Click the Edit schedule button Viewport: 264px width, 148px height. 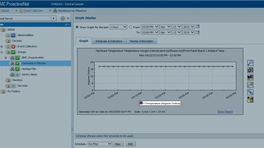click(x=130, y=144)
